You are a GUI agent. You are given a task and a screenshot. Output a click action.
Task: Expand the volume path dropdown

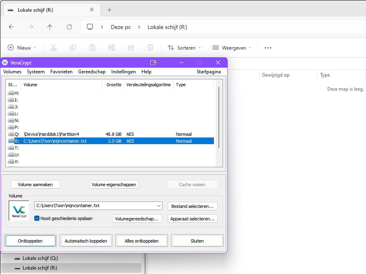159,205
